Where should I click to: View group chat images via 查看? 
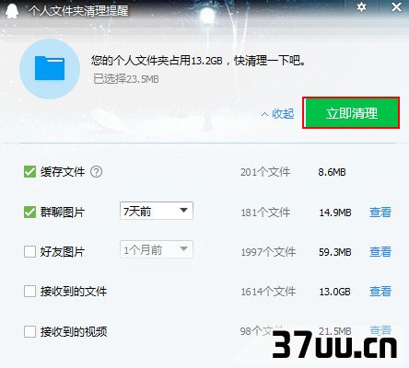380,213
